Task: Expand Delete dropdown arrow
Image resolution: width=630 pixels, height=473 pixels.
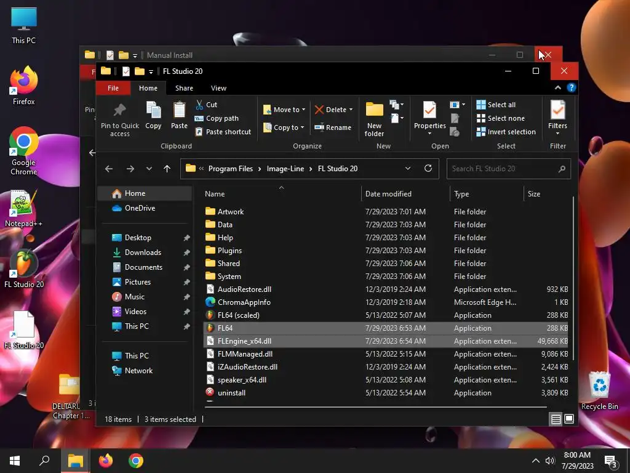Action: coord(351,110)
